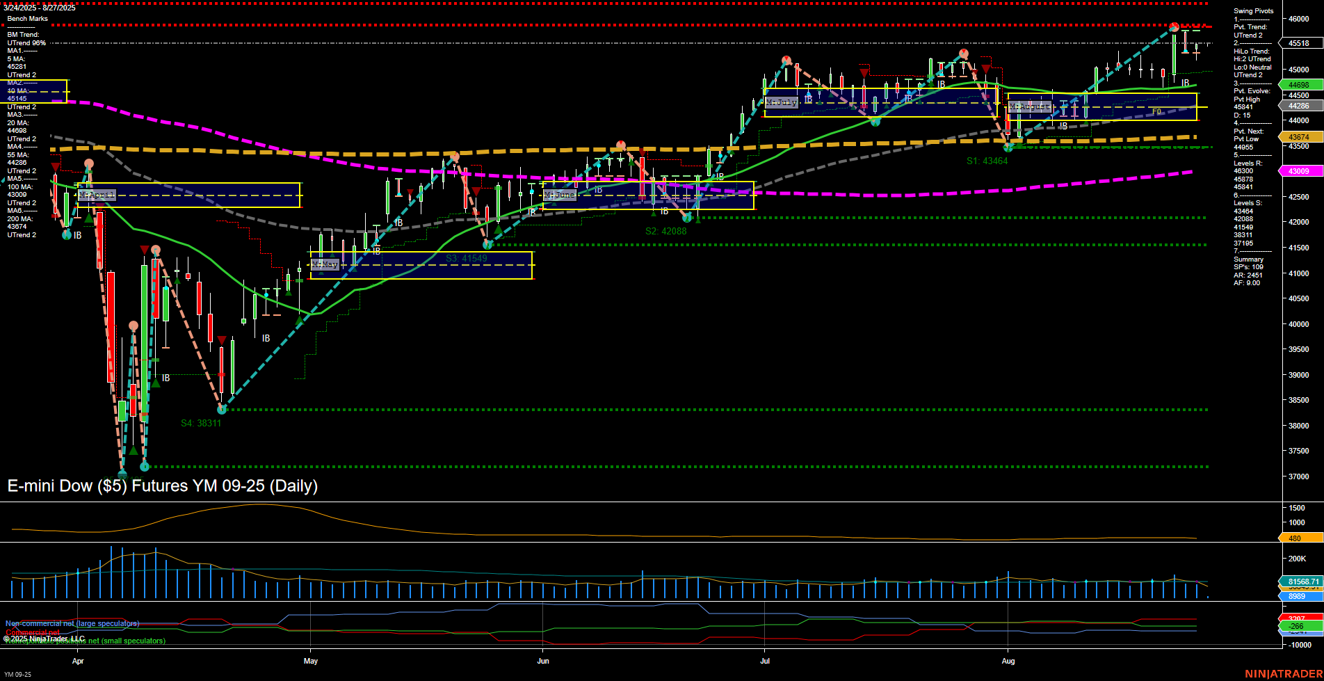This screenshot has height=681, width=1324.
Task: Click the May label on the time axis
Action: 311,661
